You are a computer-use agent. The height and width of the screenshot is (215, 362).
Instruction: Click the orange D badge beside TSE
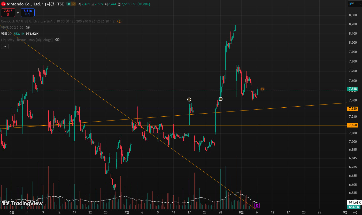pyautogui.click(x=73, y=4)
